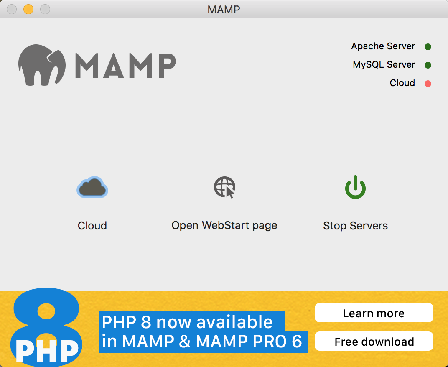Viewport: 448px width, 367px height.
Task: Click the Cloud status text at top right
Action: pyautogui.click(x=402, y=83)
